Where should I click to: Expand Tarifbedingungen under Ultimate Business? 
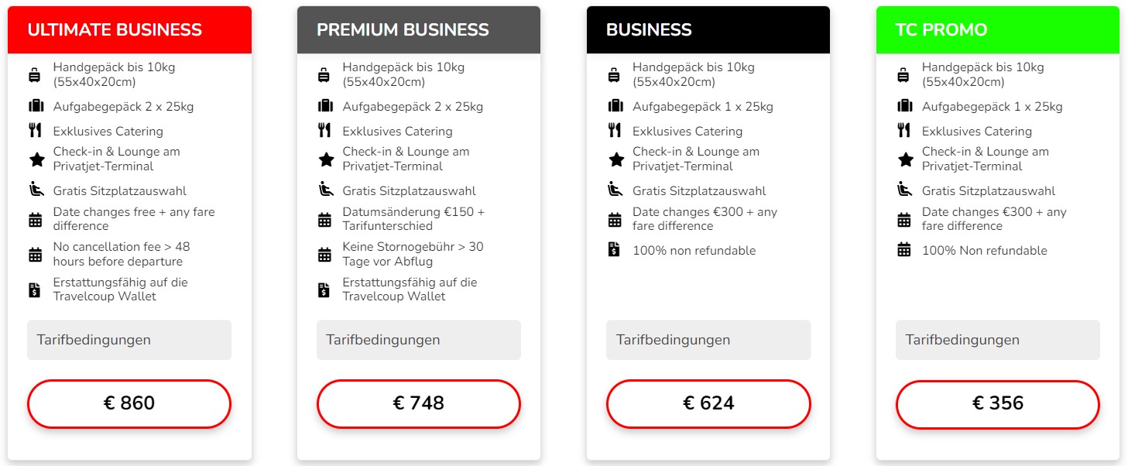(x=129, y=340)
